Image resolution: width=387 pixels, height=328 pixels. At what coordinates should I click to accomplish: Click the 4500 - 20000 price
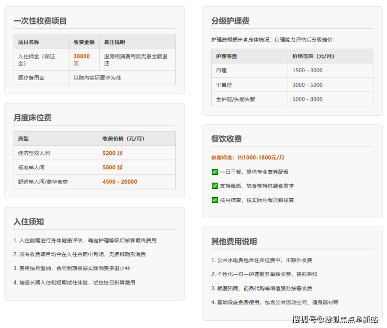(120, 182)
